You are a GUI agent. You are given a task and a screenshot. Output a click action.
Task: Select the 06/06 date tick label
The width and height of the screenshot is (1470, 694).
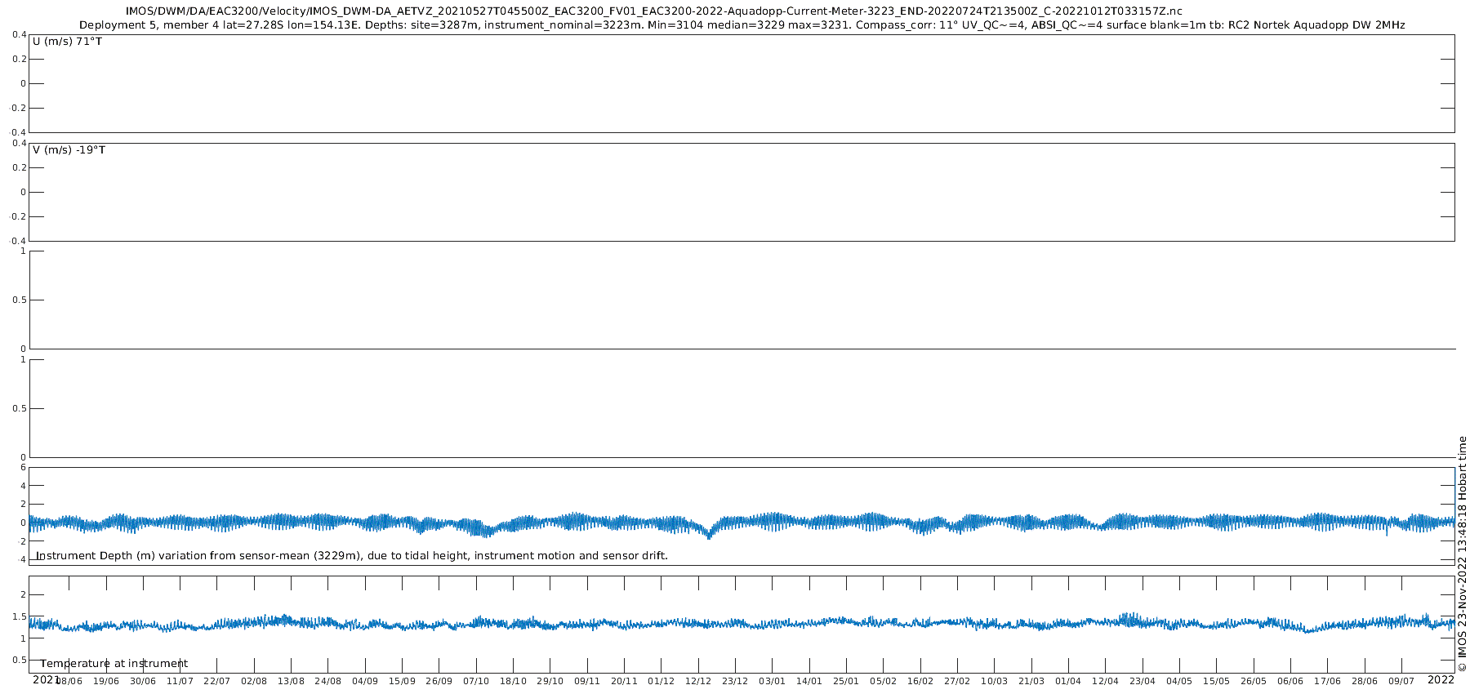point(1290,681)
